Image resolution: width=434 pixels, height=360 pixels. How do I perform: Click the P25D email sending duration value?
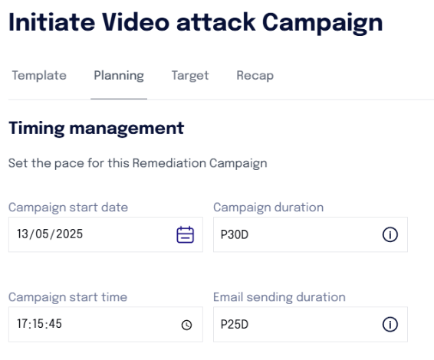235,324
